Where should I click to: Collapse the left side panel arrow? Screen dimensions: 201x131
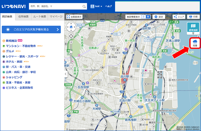[x=66, y=74]
